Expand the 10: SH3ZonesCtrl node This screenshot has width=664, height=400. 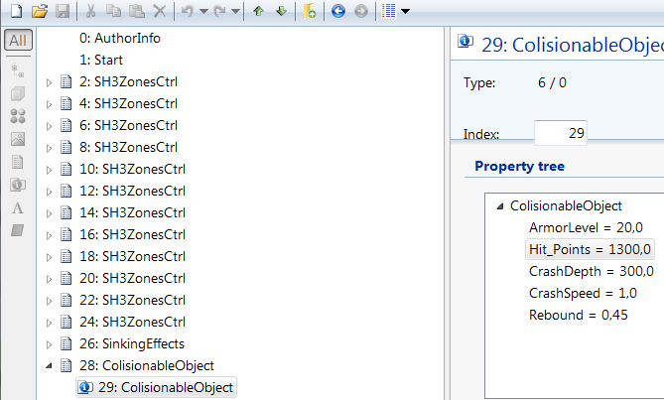click(x=49, y=170)
